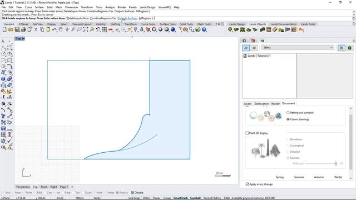Click the CombineRegions=Yes command option
This screenshot has width=356, height=200.
103,18
